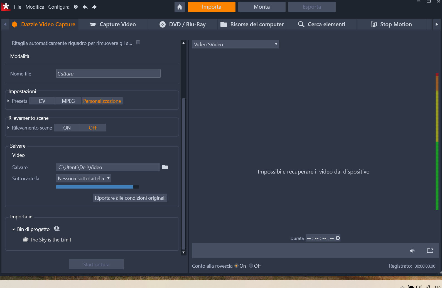Browse for the video save folder
442x288 pixels.
point(165,167)
